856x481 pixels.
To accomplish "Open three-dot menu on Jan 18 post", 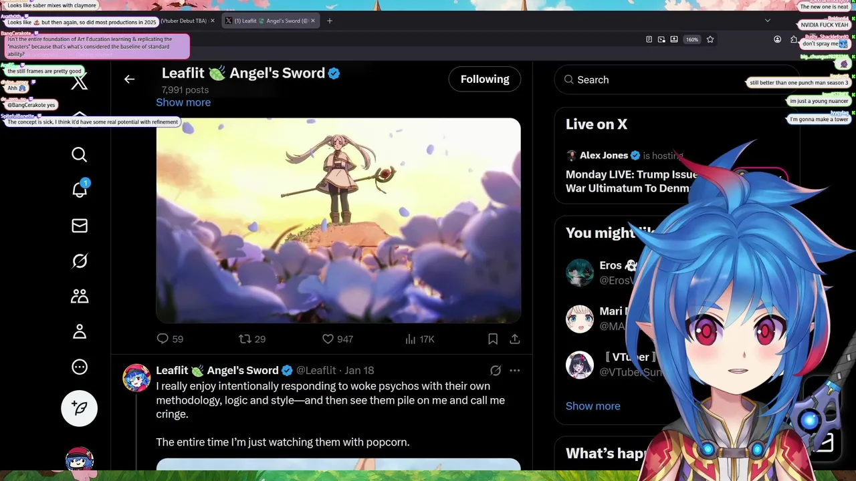I will click(515, 370).
